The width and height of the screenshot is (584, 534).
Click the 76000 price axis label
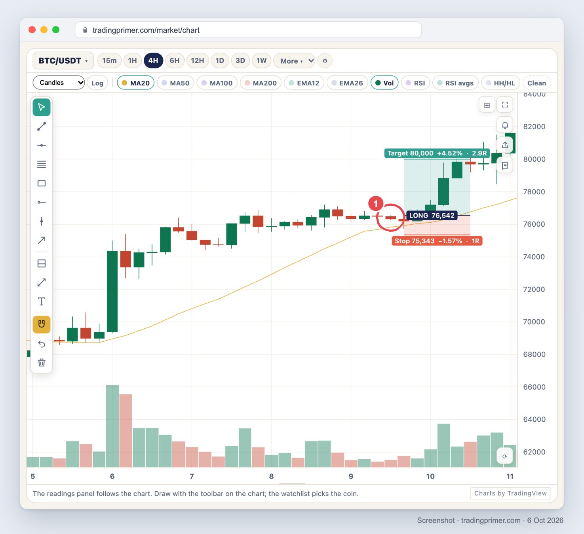(534, 224)
